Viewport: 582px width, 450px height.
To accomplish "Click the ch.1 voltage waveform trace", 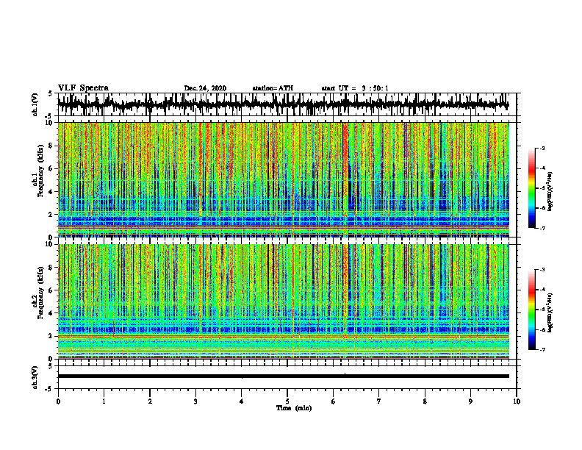I will click(x=283, y=104).
